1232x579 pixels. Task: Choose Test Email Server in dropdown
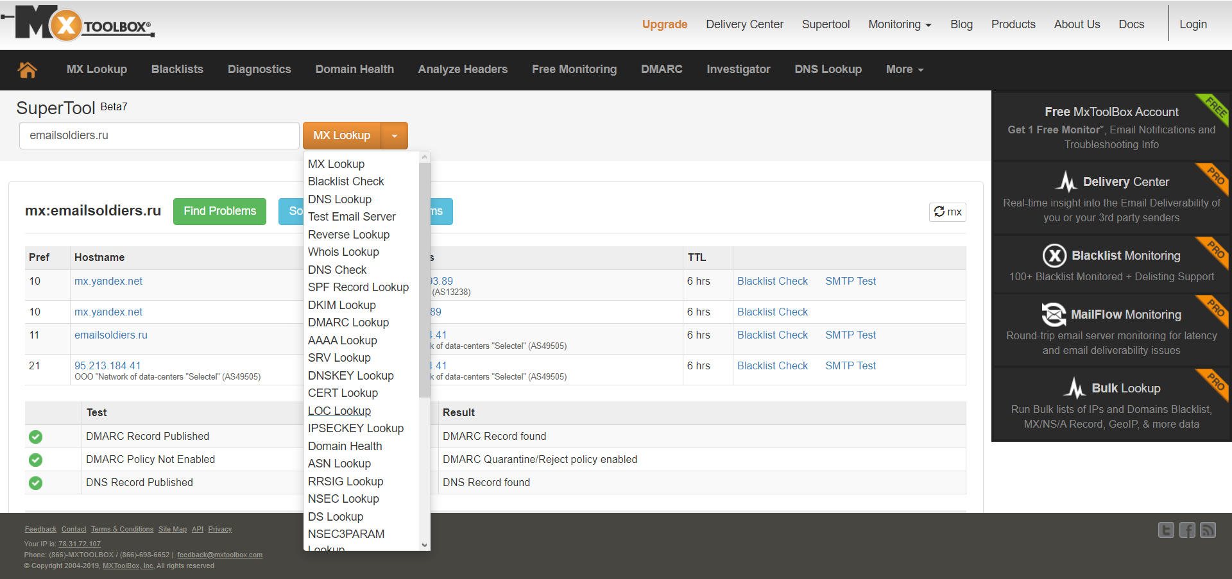tap(352, 217)
